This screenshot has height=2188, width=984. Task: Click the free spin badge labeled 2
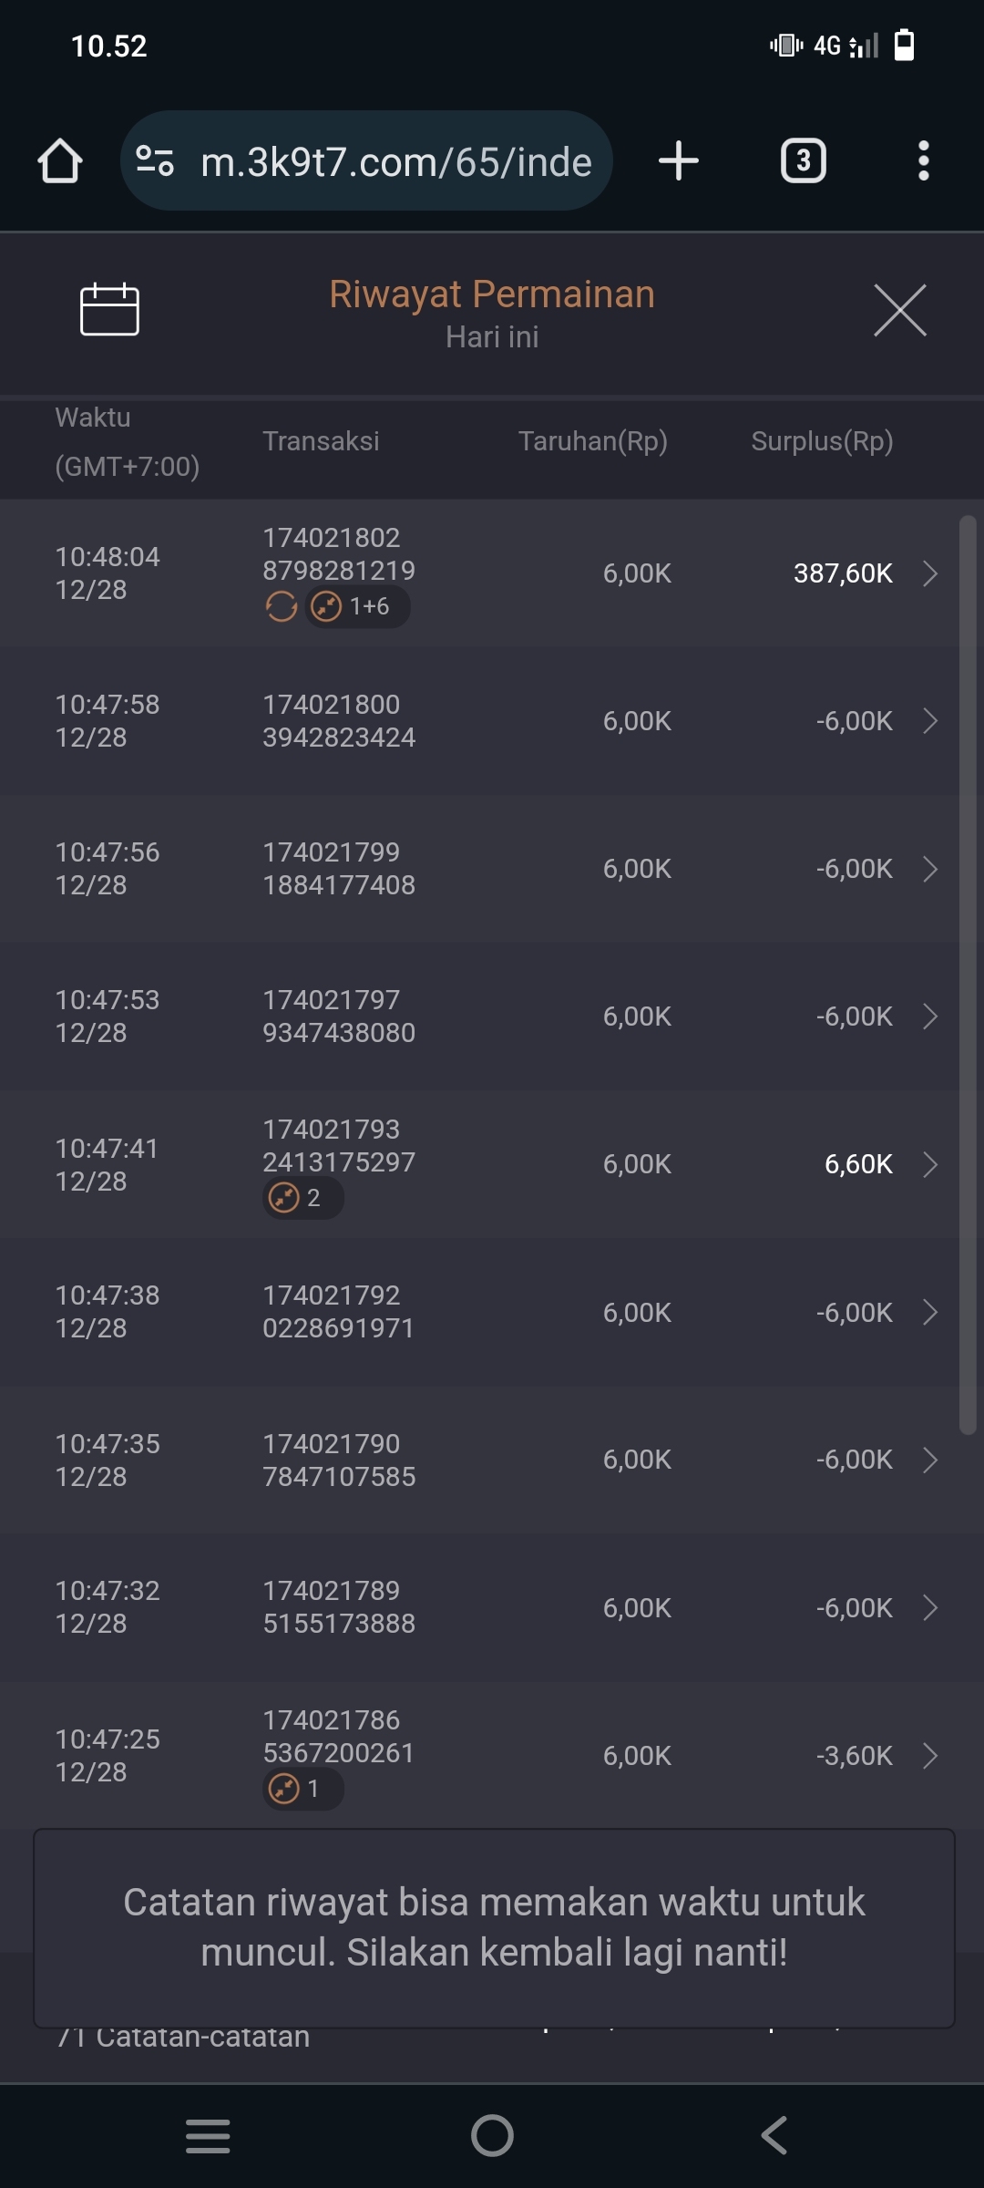point(302,1198)
